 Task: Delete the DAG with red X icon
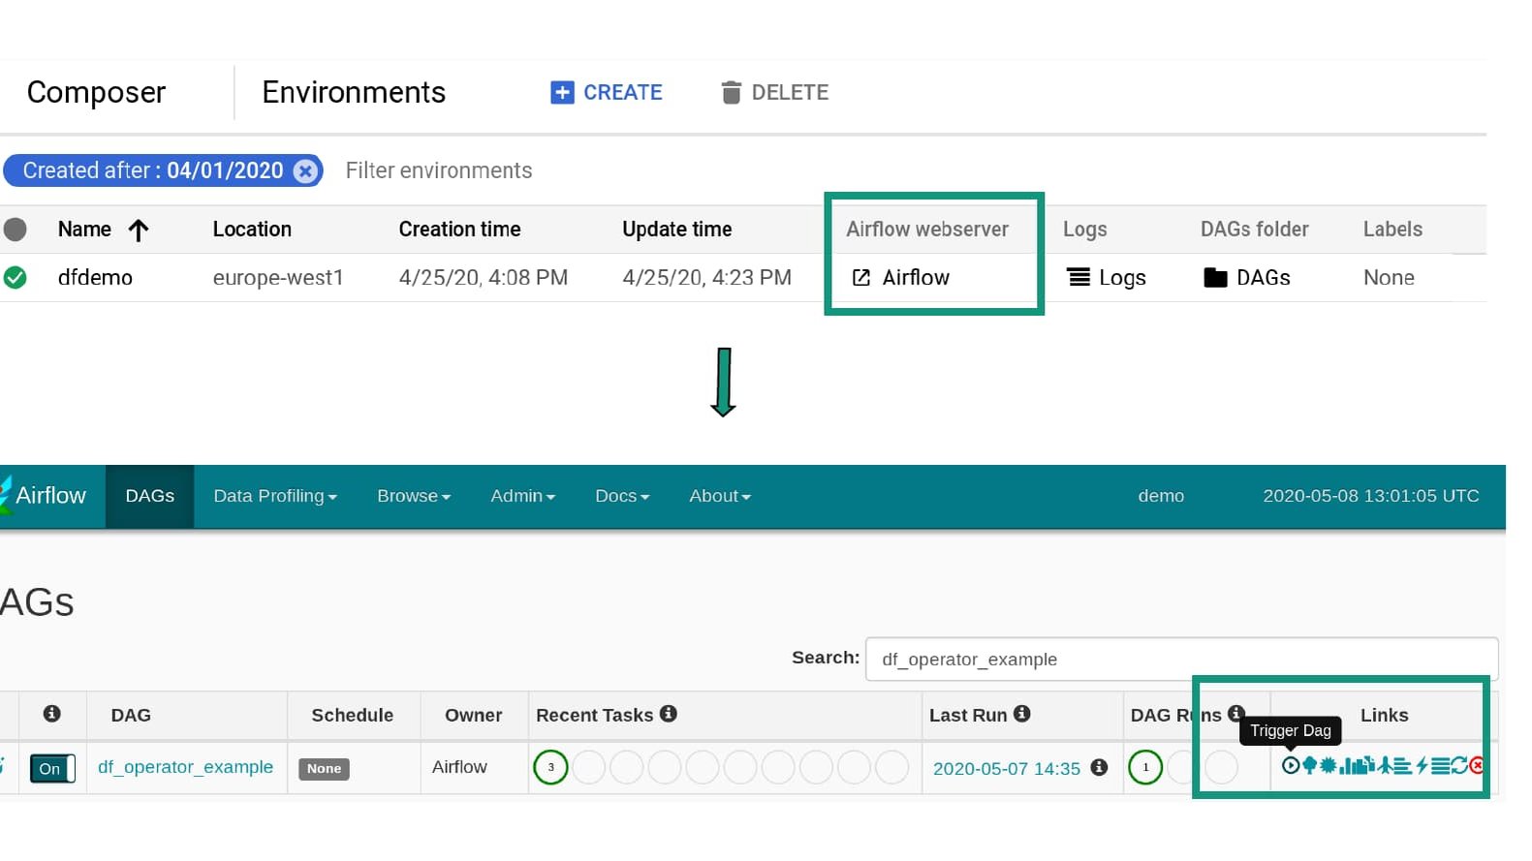(x=1476, y=765)
